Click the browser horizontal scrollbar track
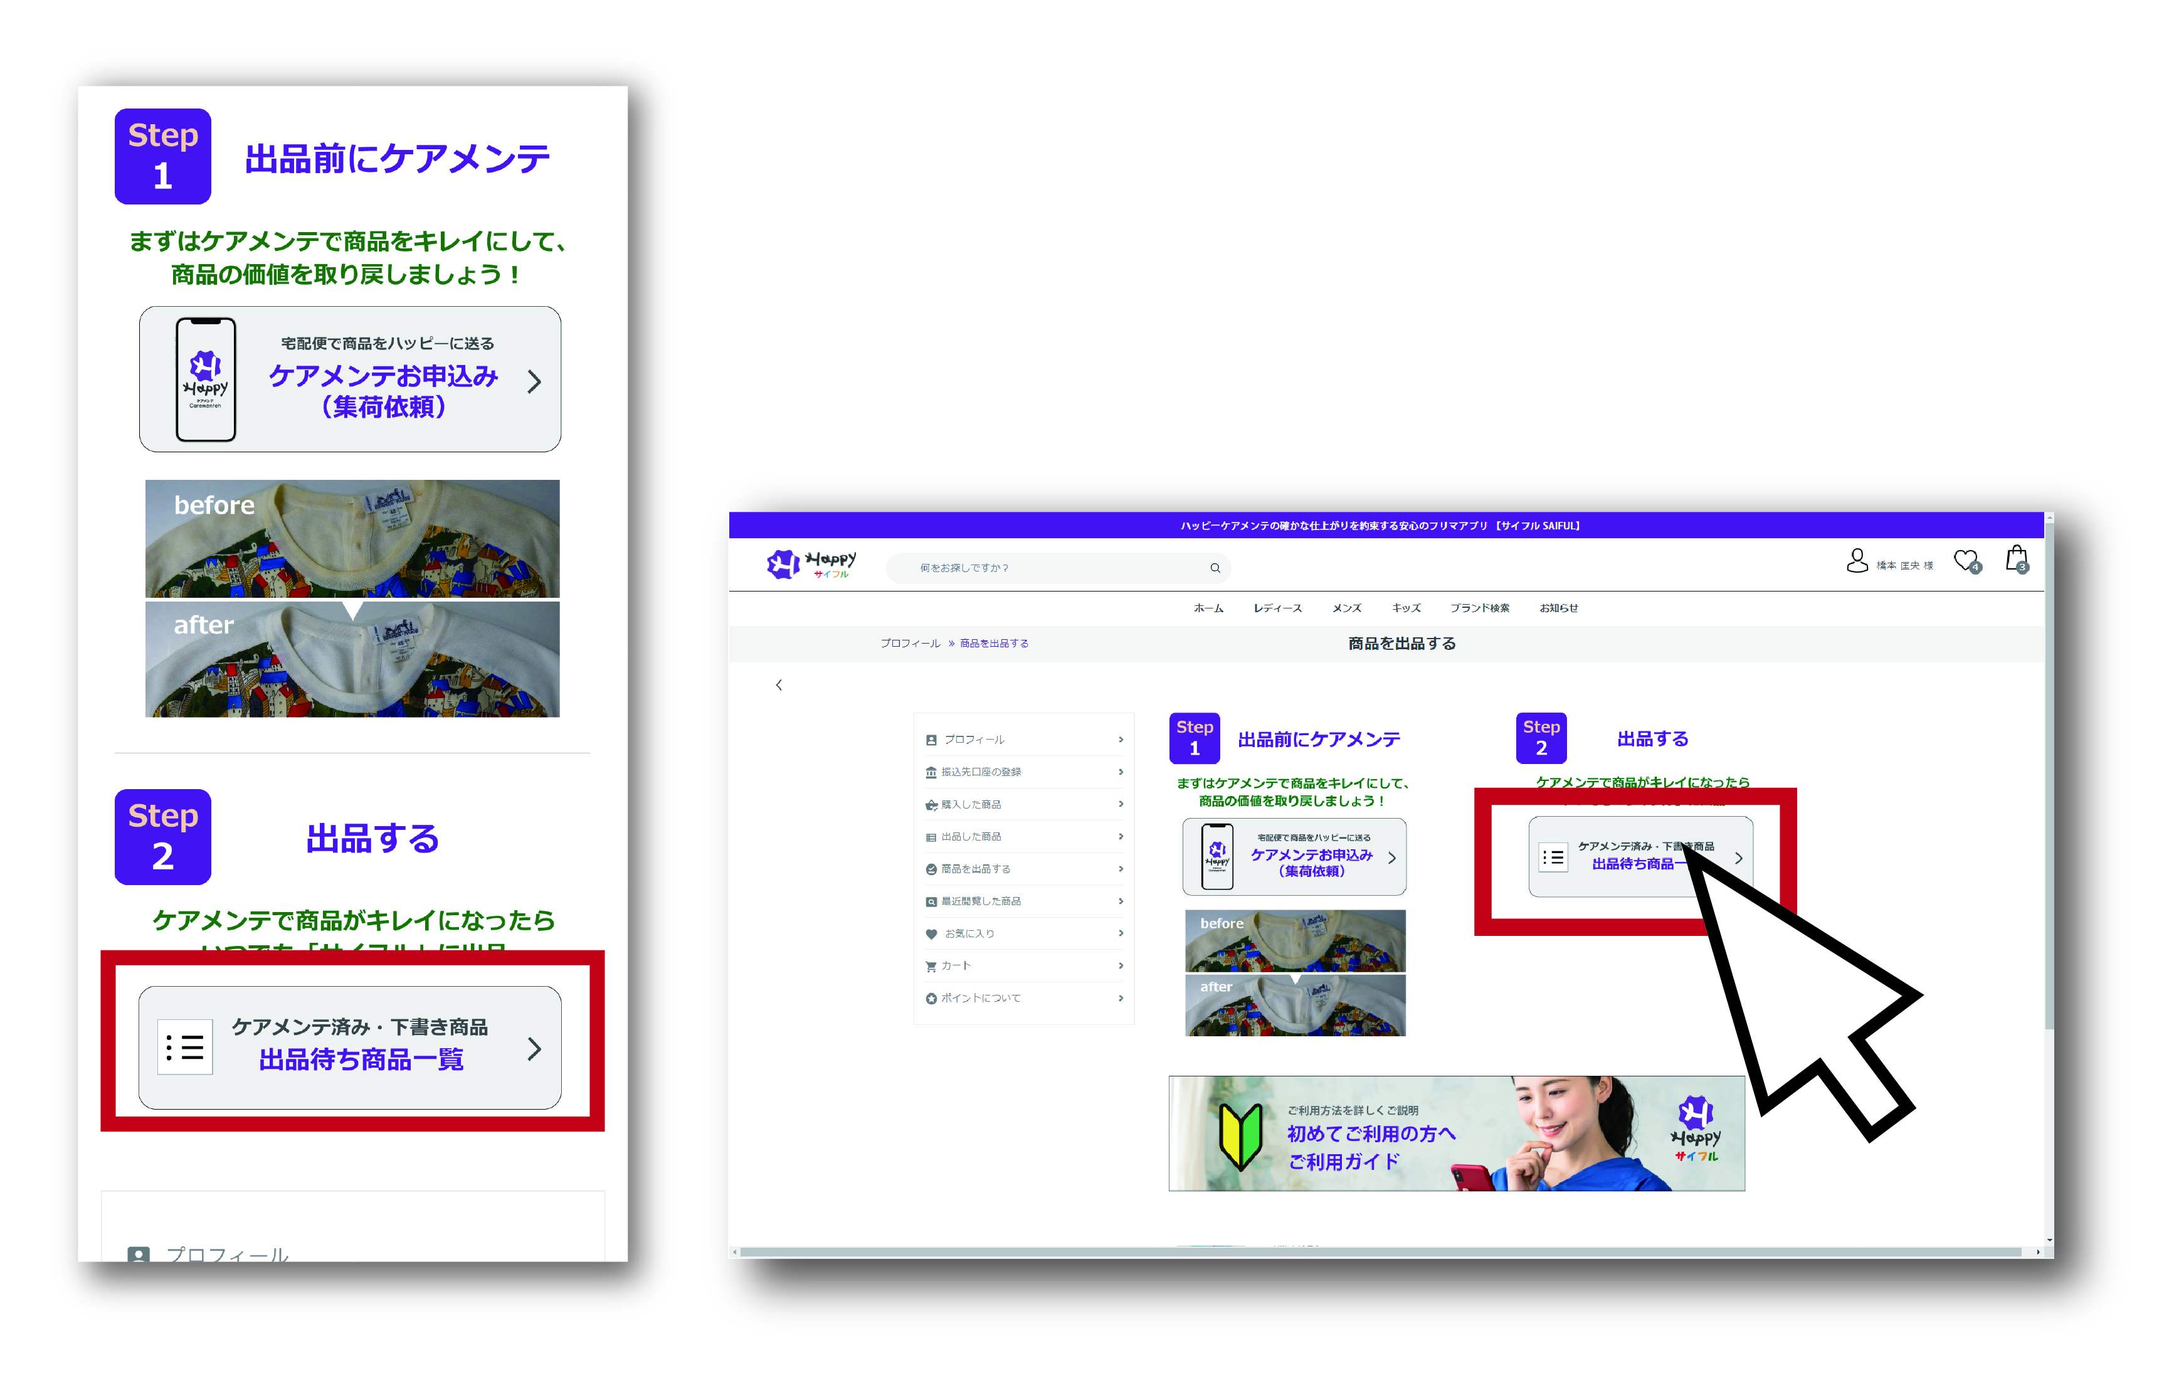2169x1375 pixels. [x=1387, y=1253]
